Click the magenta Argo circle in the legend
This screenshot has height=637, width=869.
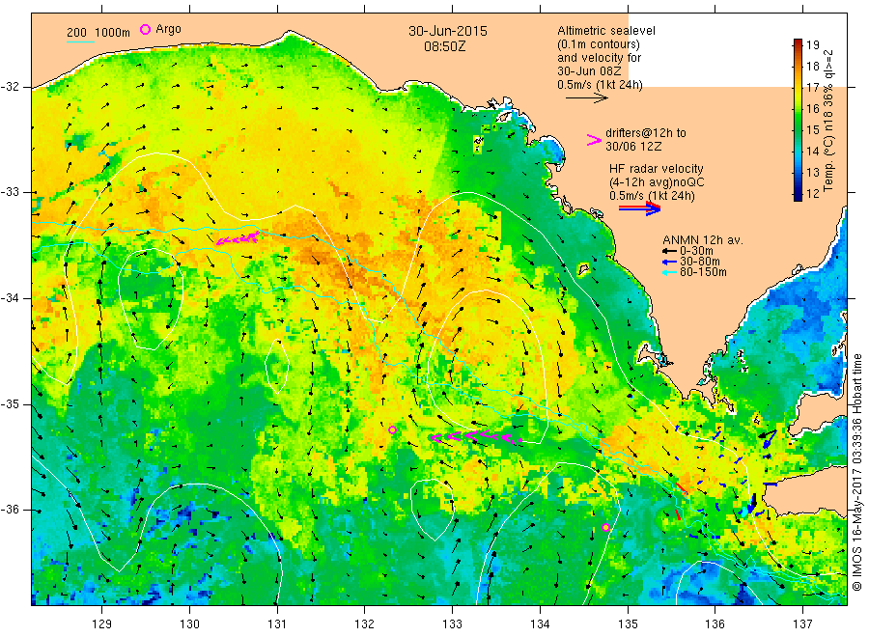(x=145, y=29)
